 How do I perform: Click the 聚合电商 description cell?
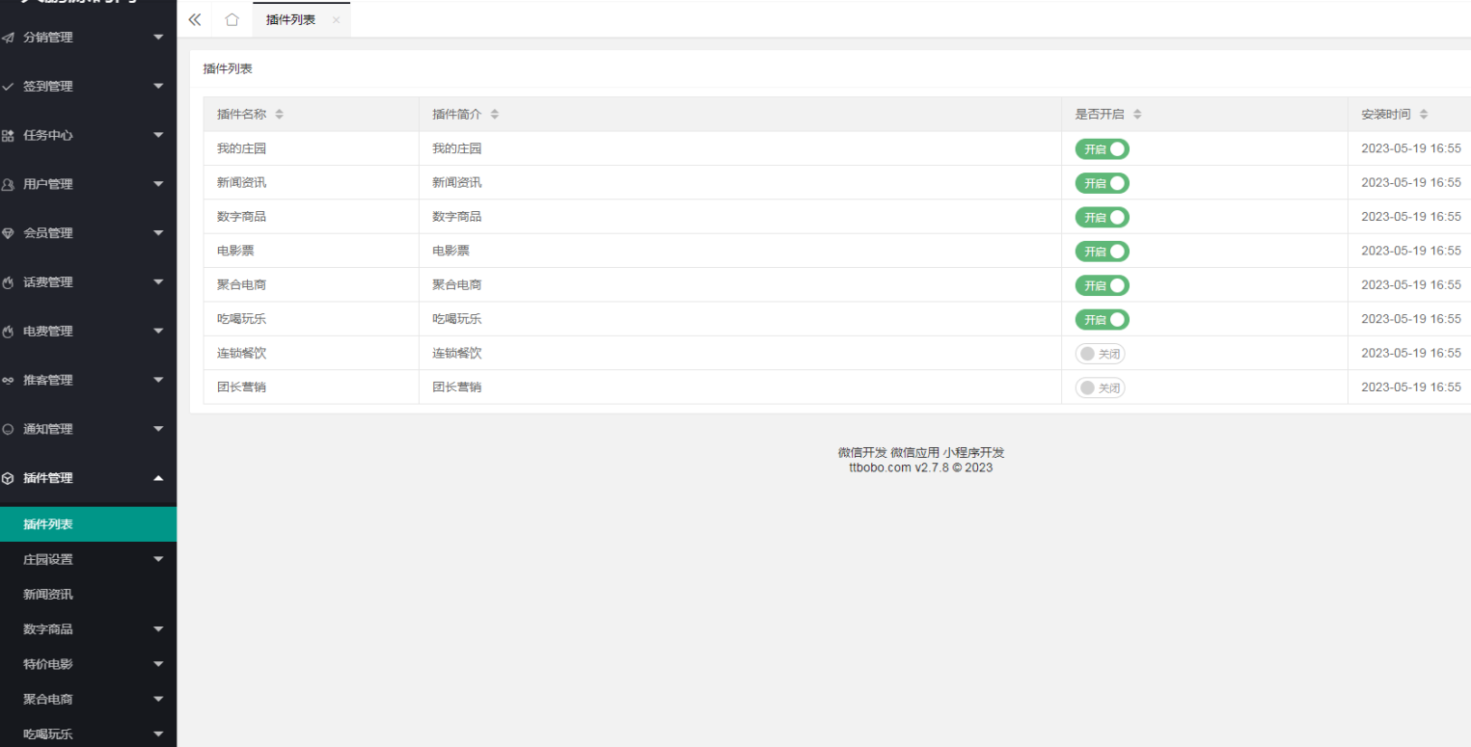(x=740, y=285)
